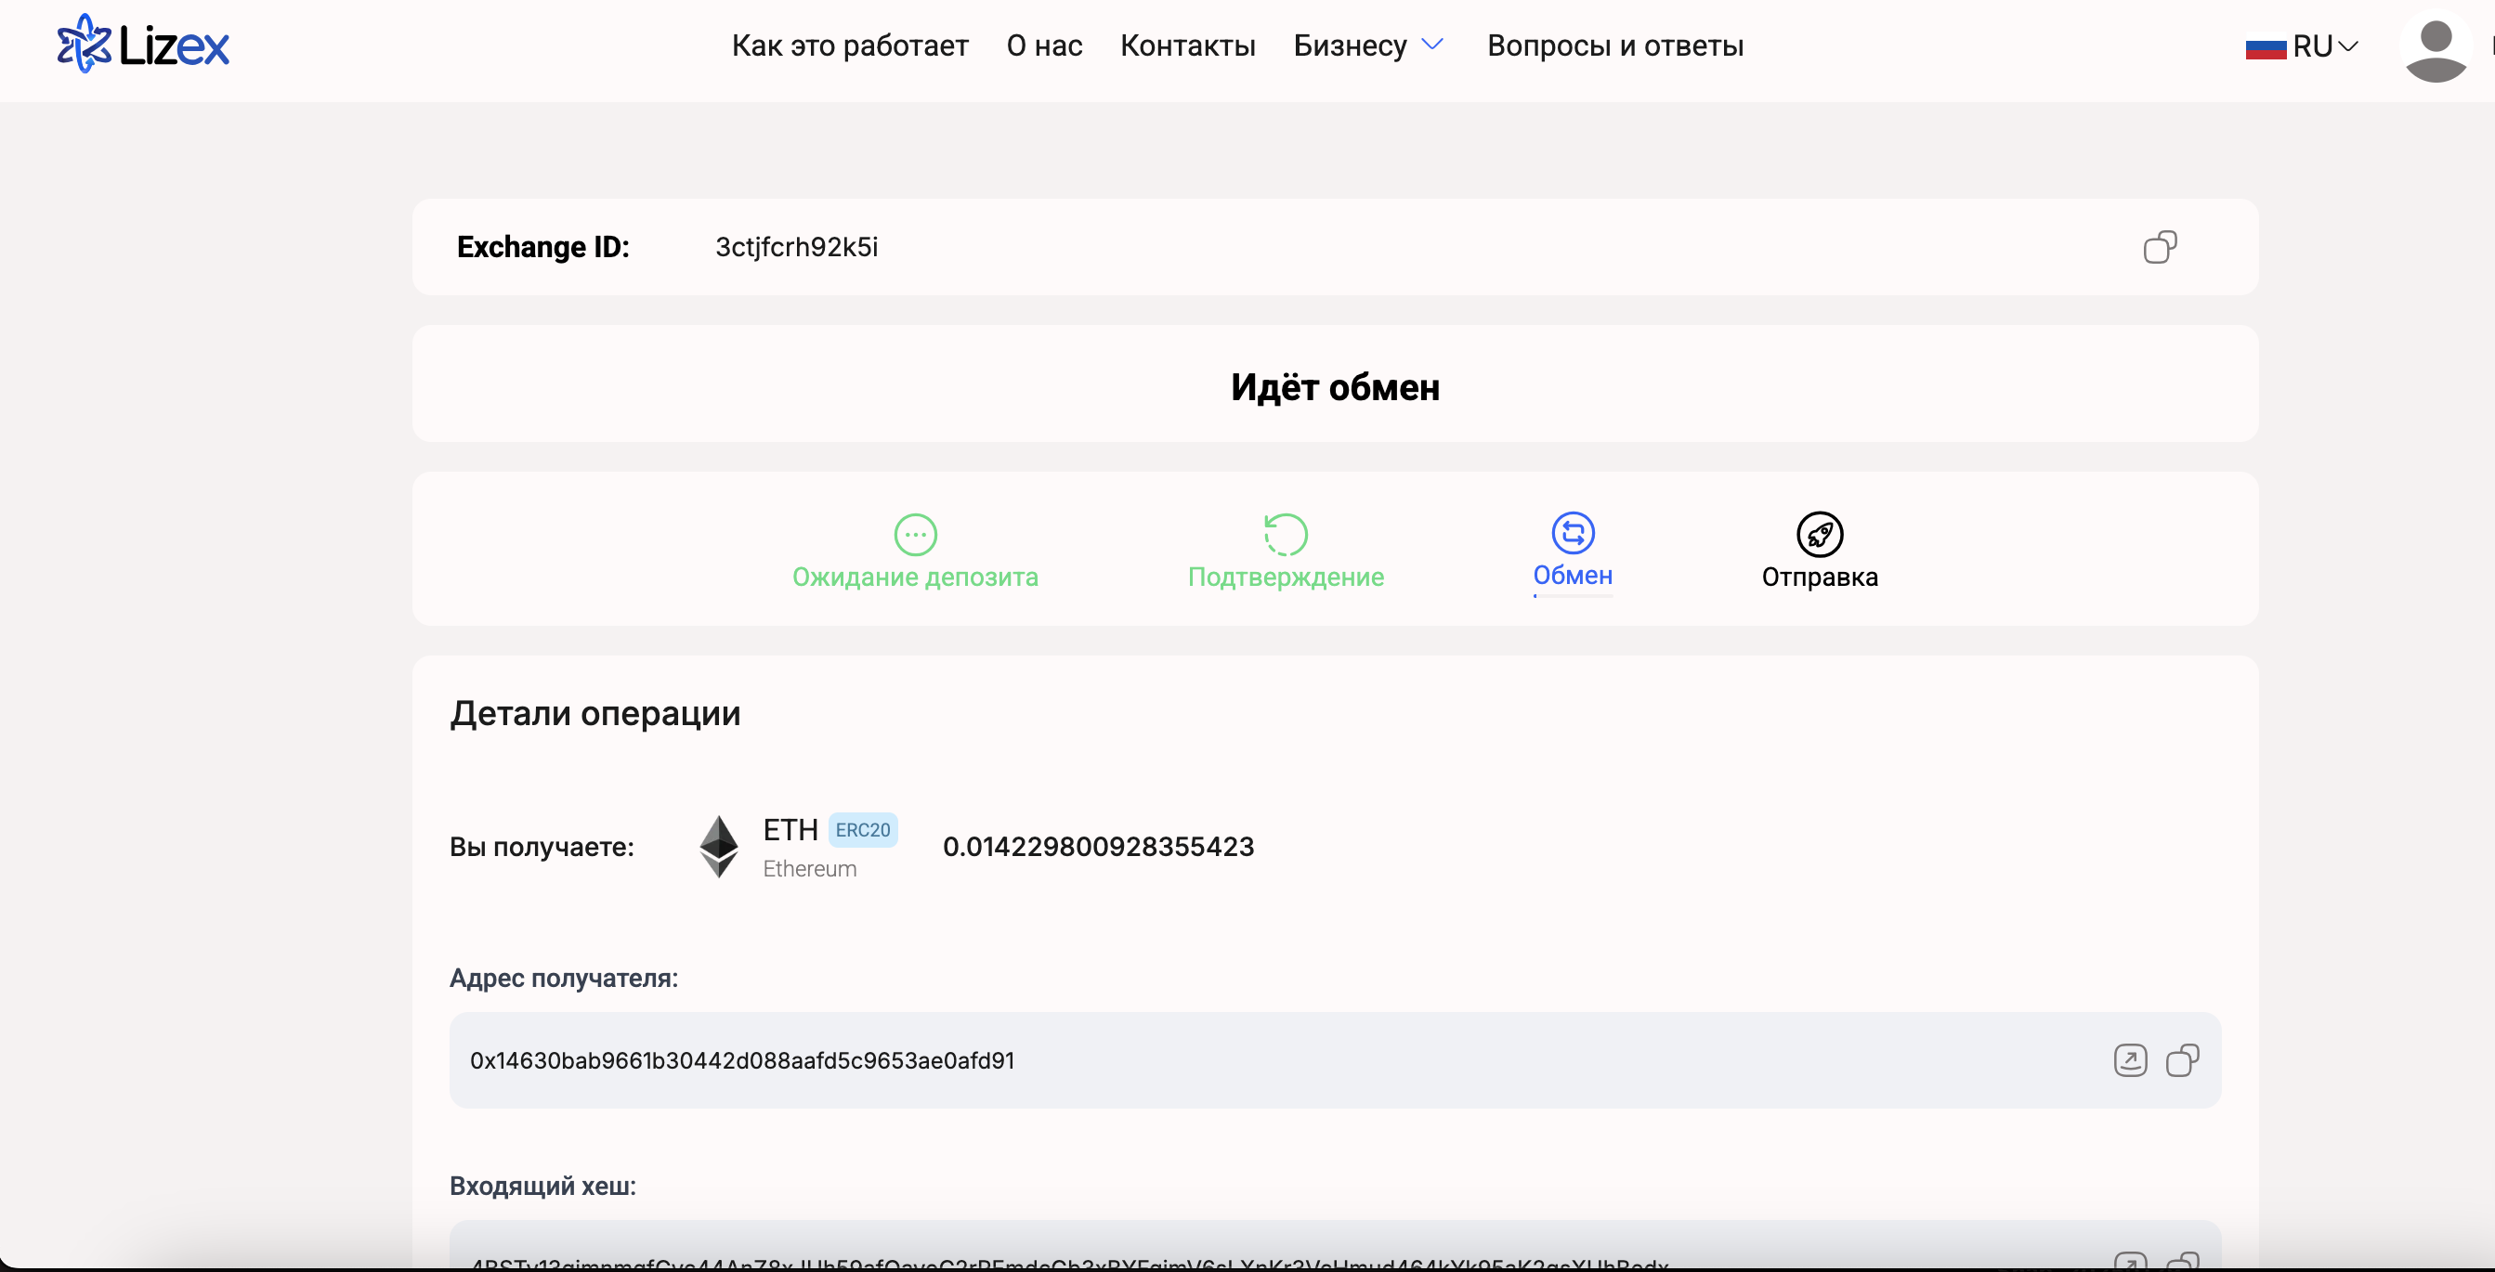Open the Контакты link

1187,45
